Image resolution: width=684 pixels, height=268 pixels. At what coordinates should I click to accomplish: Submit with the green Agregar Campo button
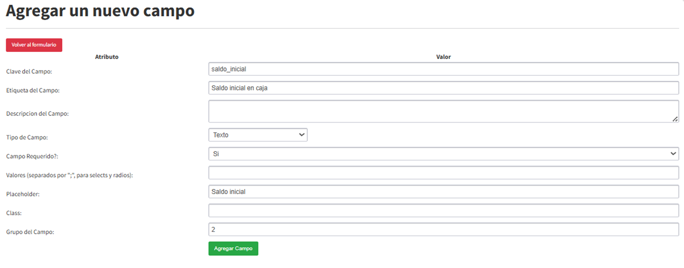[x=233, y=248]
